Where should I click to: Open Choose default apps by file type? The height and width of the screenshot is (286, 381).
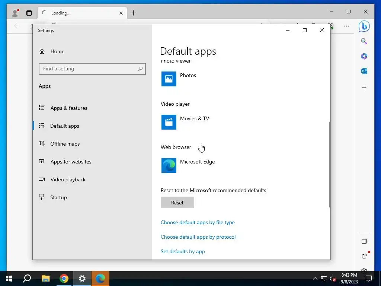tap(198, 223)
